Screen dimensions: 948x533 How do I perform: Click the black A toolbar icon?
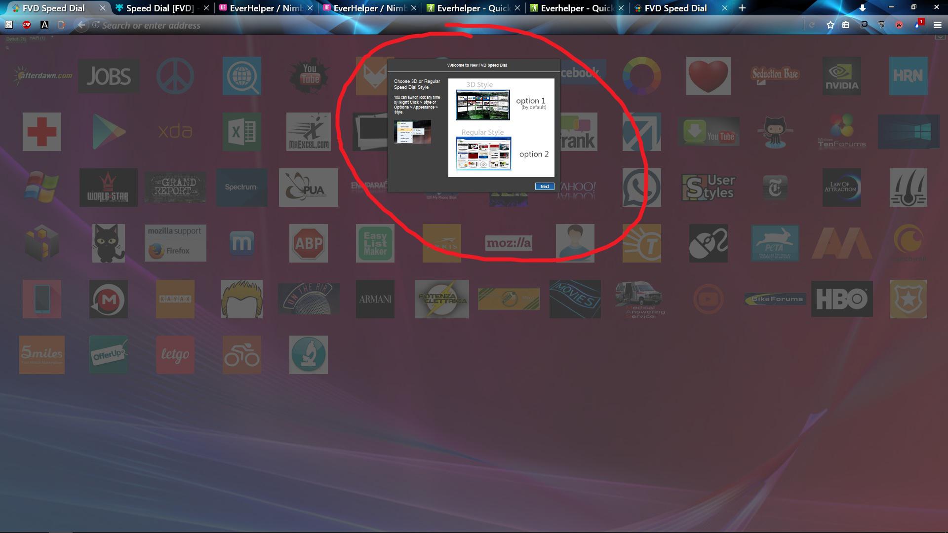pos(44,25)
